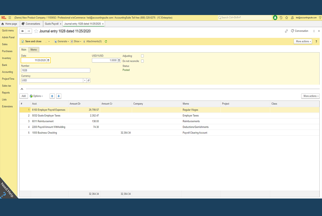
Task: Close the Journal entry 1028 tab
Action: coord(103,24)
